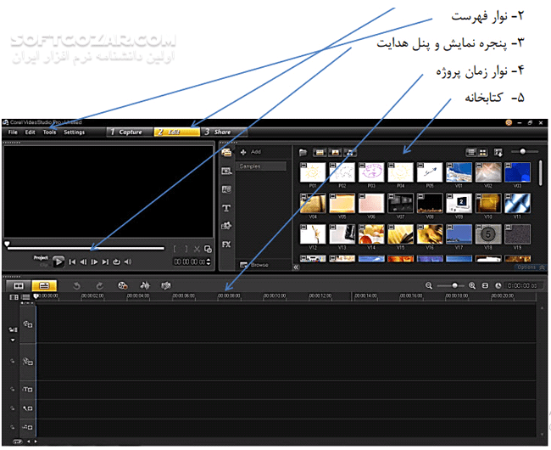
Task: Click the Project Duration clock icon
Action: coord(498,285)
